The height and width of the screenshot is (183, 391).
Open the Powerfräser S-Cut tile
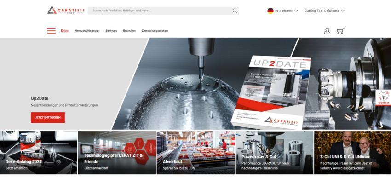(x=274, y=153)
